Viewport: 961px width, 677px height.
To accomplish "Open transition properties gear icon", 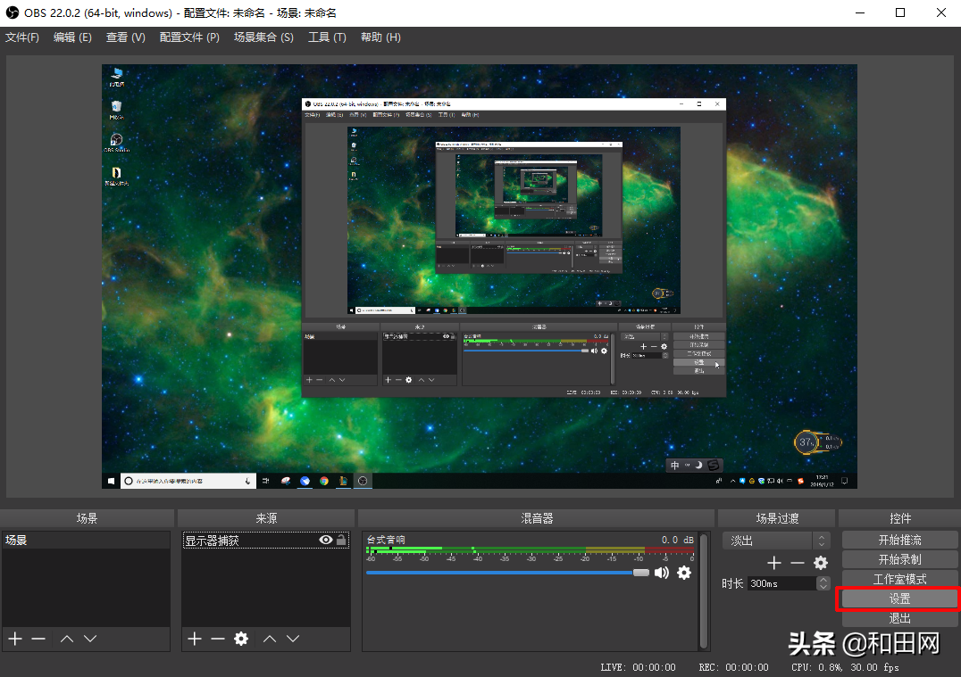I will 820,563.
